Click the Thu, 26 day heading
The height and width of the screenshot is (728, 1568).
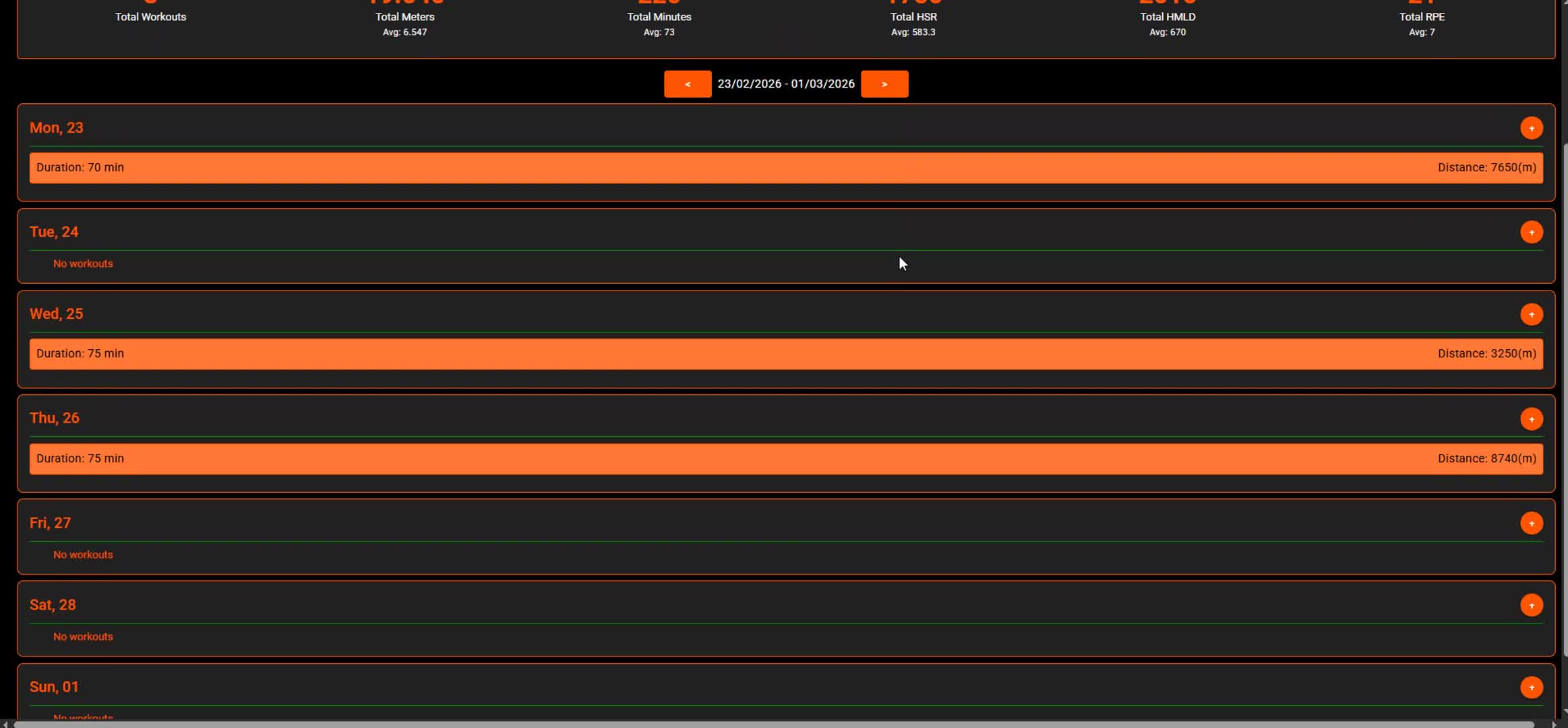(x=55, y=418)
